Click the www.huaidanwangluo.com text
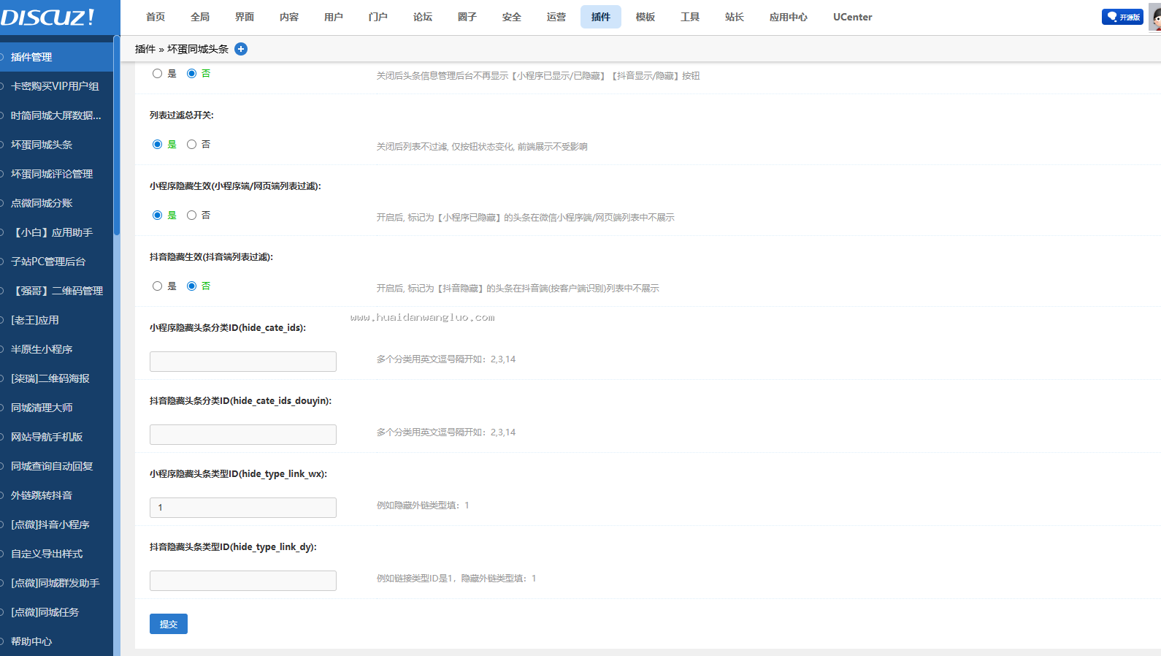 (x=423, y=318)
